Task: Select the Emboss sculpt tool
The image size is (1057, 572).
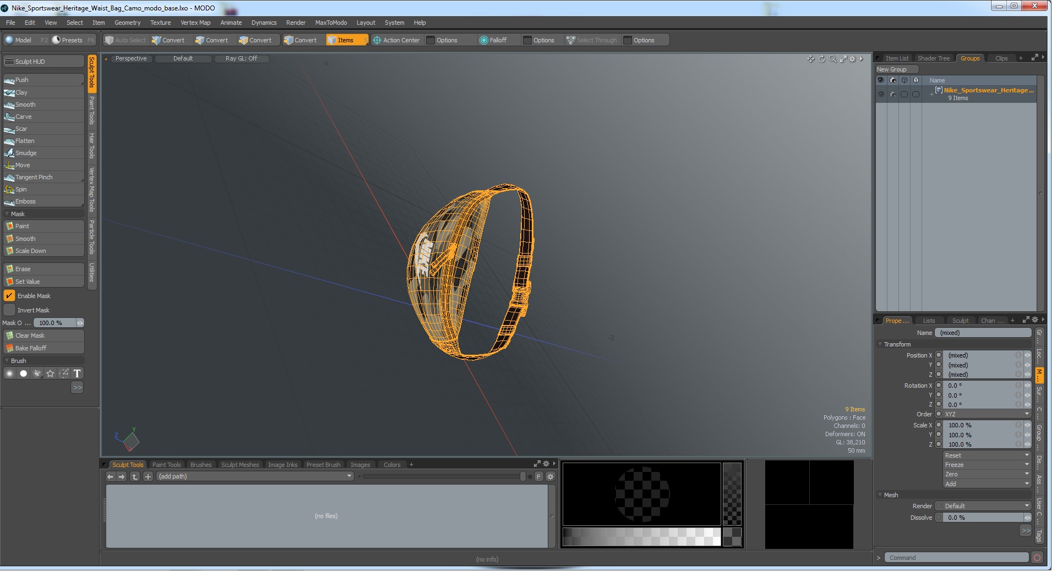Action: [43, 202]
